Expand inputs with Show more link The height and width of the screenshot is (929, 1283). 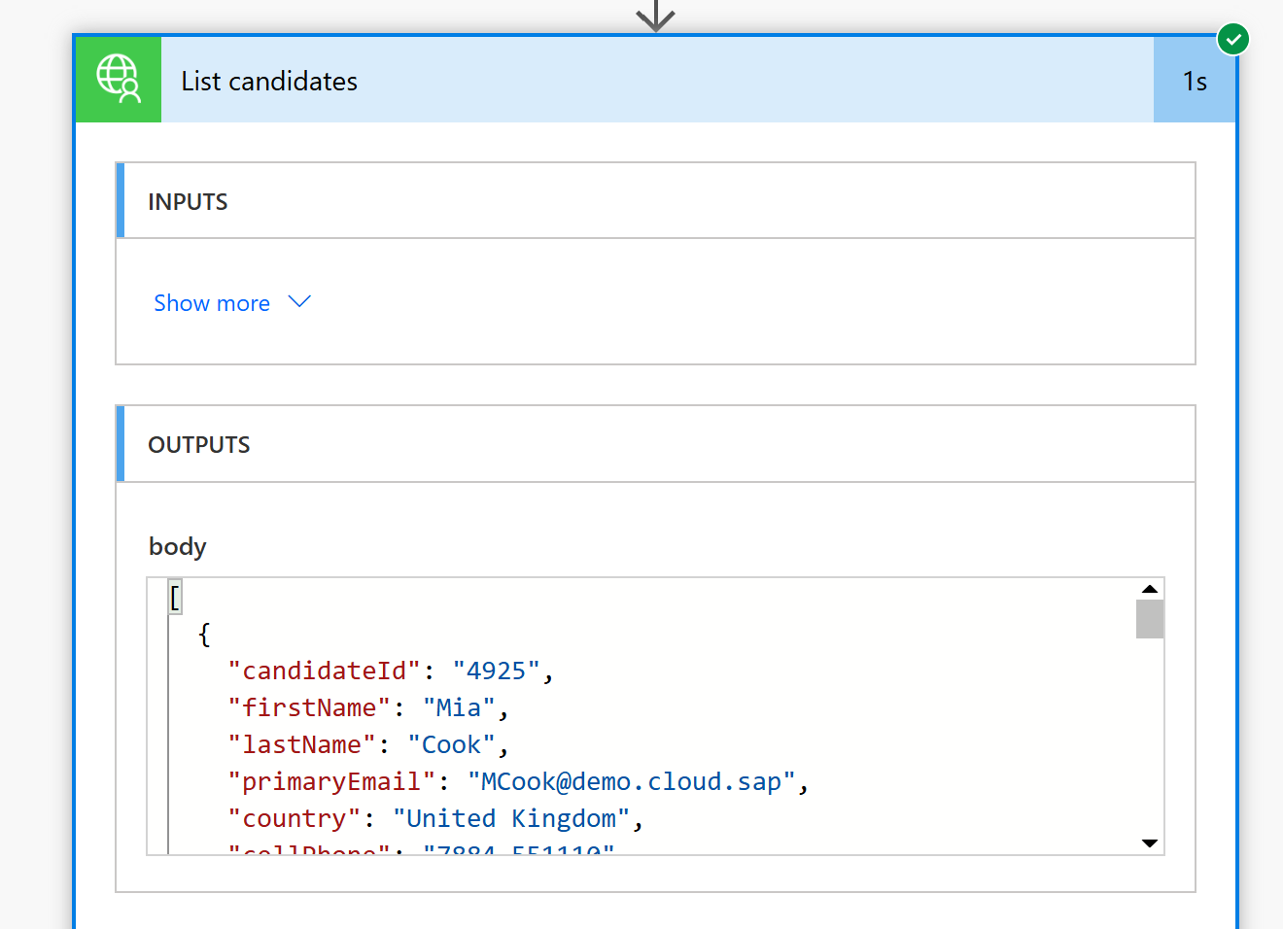[212, 303]
